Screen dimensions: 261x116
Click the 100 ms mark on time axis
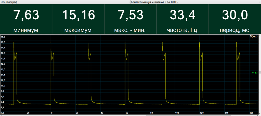point(177,113)
